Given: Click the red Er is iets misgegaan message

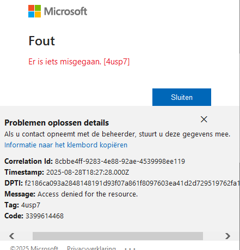Looking at the screenshot, I should tap(79, 62).
